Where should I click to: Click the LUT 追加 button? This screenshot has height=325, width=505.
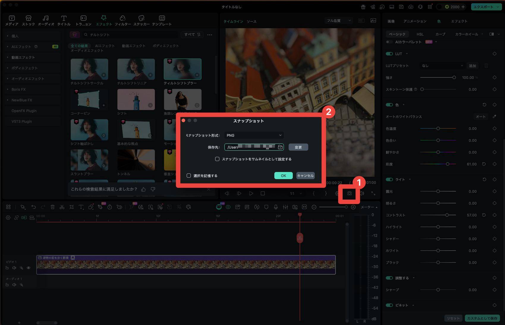[x=472, y=66]
